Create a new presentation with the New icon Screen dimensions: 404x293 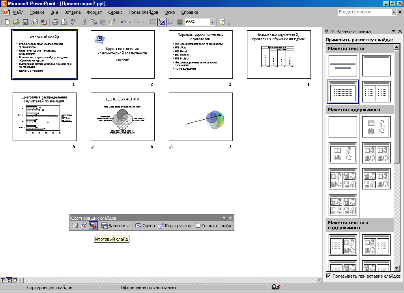point(7,22)
